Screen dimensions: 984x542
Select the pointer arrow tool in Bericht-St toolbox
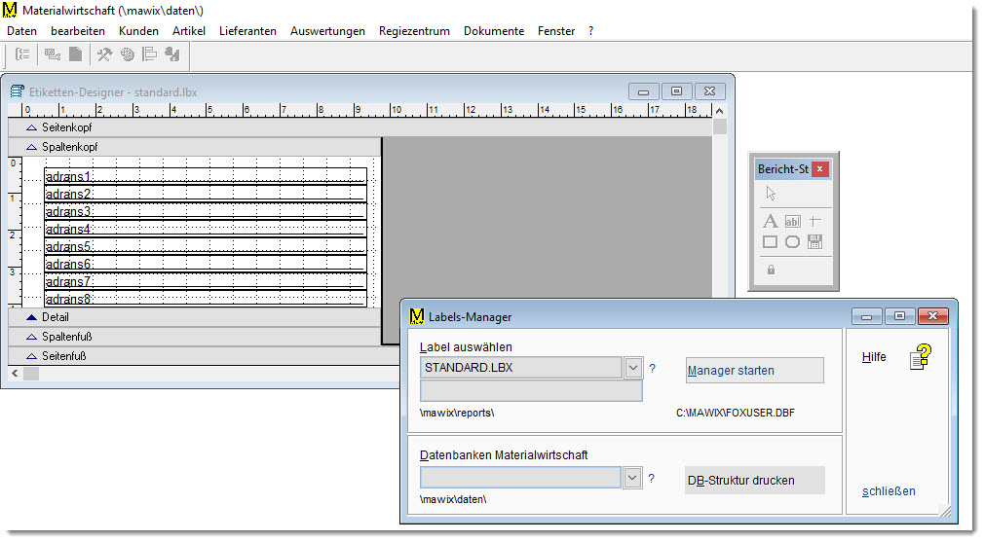tap(770, 193)
